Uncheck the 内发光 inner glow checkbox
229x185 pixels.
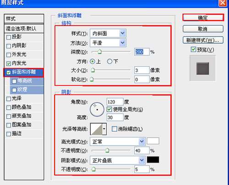click(x=9, y=63)
